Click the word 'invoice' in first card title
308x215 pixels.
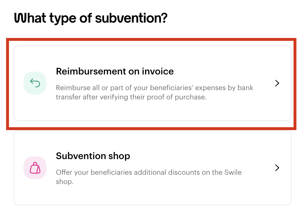pyautogui.click(x=158, y=71)
